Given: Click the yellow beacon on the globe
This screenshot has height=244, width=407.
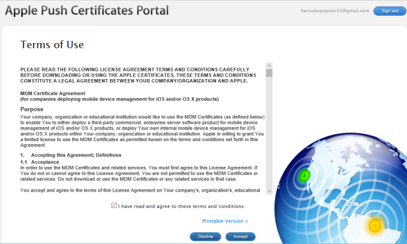Looking at the screenshot, I should [x=375, y=225].
